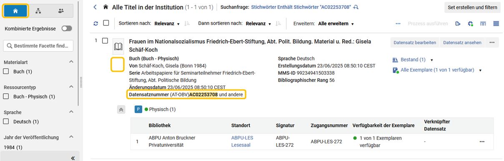Screen dimensions: 504x161
Task: Switch to the compact list view icon
Action: point(496,24)
